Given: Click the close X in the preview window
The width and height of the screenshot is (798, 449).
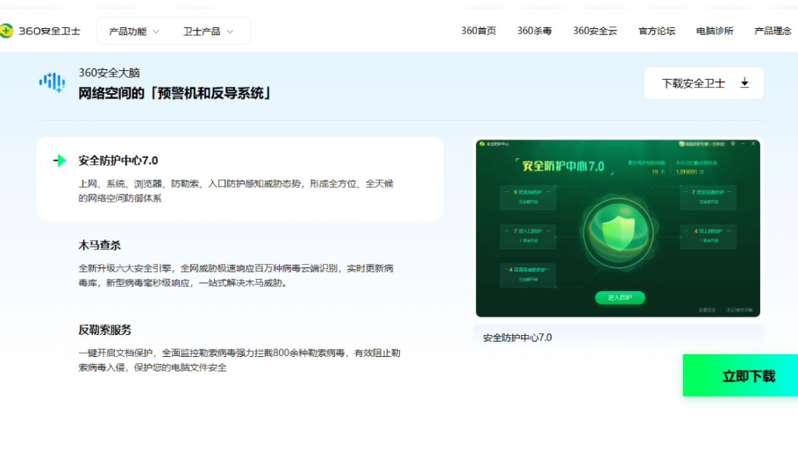Looking at the screenshot, I should (753, 144).
